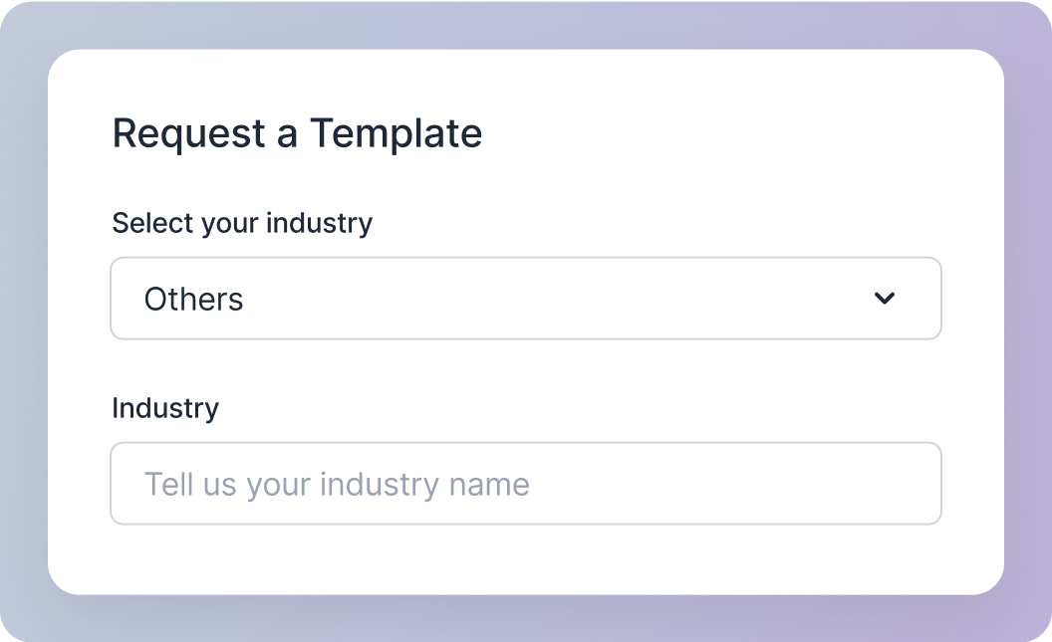Open the Select your industry dropdown
The height and width of the screenshot is (642, 1052).
pyautogui.click(x=525, y=299)
